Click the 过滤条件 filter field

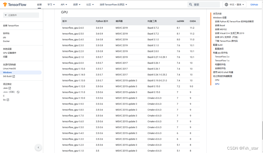[x=21, y=15]
